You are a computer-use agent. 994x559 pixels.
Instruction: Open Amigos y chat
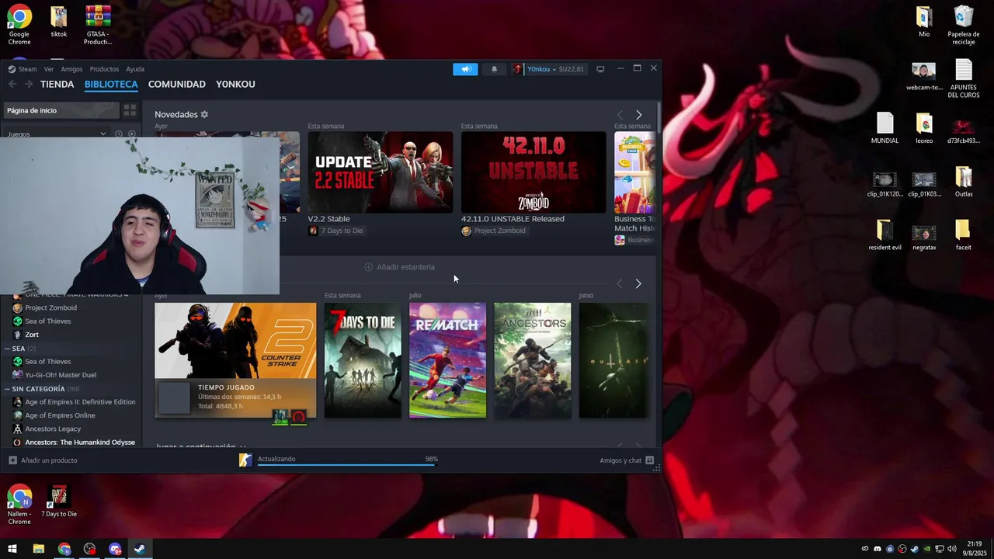pos(627,460)
